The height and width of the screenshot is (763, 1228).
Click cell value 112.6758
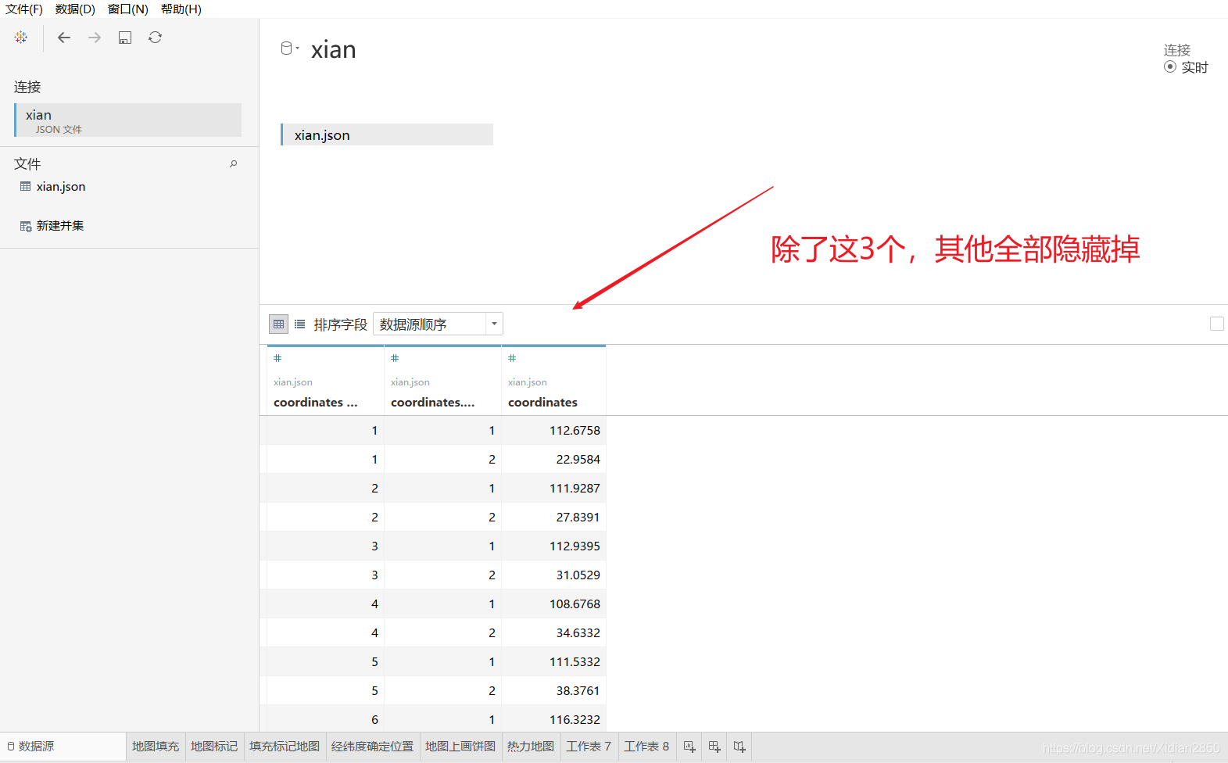pos(575,430)
